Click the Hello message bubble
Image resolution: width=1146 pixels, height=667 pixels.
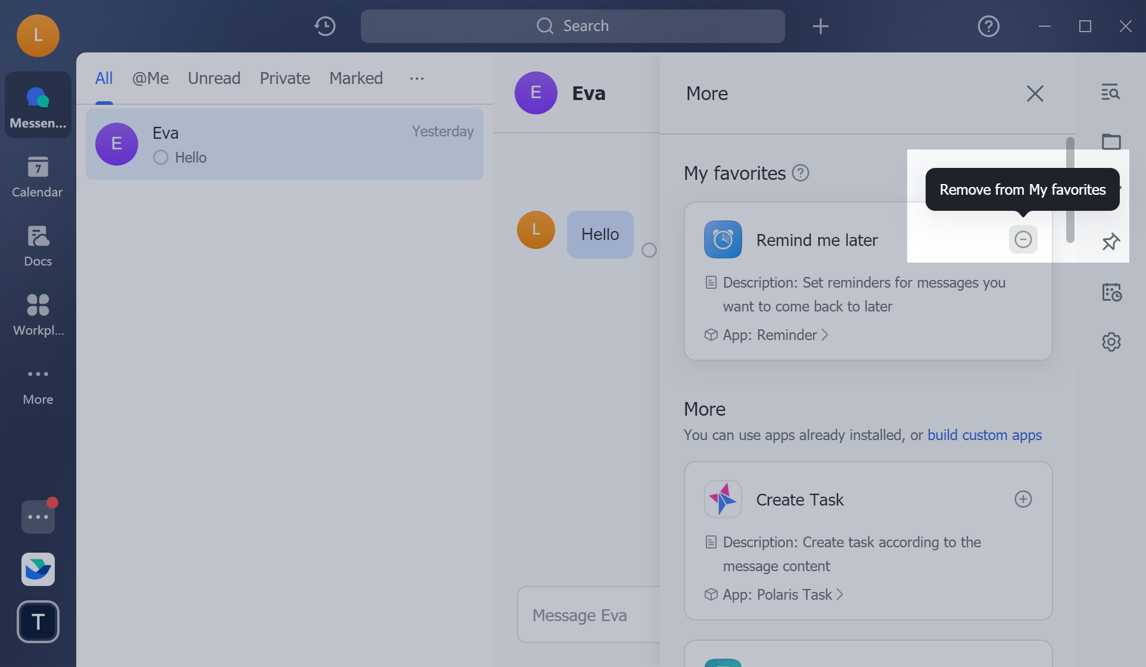click(600, 235)
